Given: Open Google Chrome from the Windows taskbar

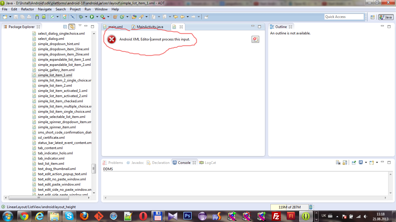Looking at the screenshot, I should click(x=24, y=216).
